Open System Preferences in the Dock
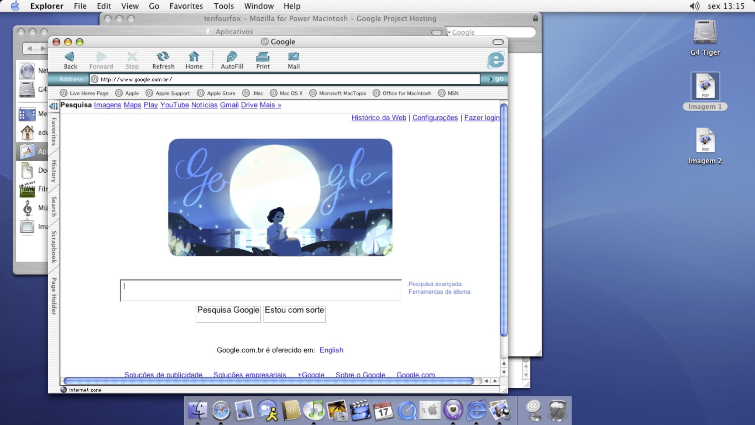 [430, 410]
